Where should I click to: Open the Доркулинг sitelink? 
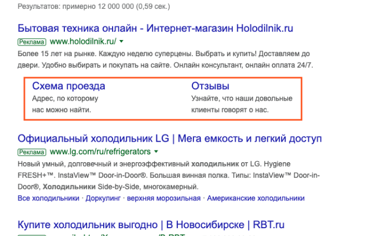point(103,198)
